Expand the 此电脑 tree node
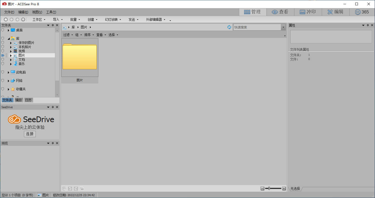The image size is (375, 198). pos(8,72)
